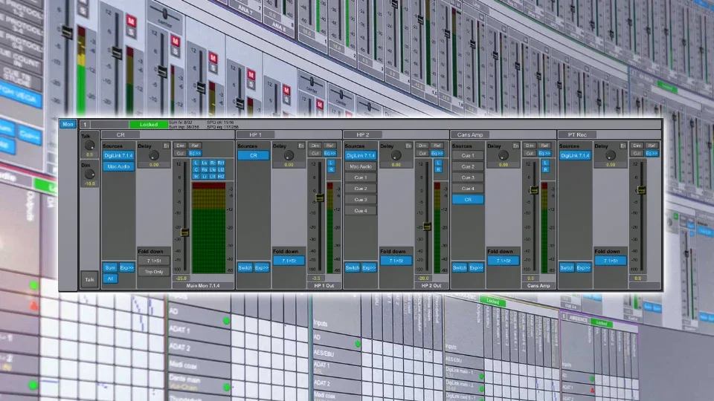Expand the Eq >> panel in CR
This screenshot has width=714, height=401.
[195, 153]
